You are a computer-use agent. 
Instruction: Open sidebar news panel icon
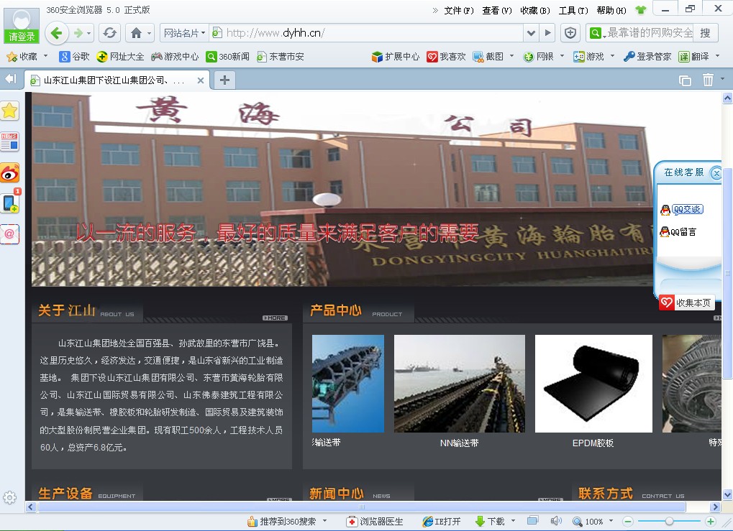click(10, 142)
